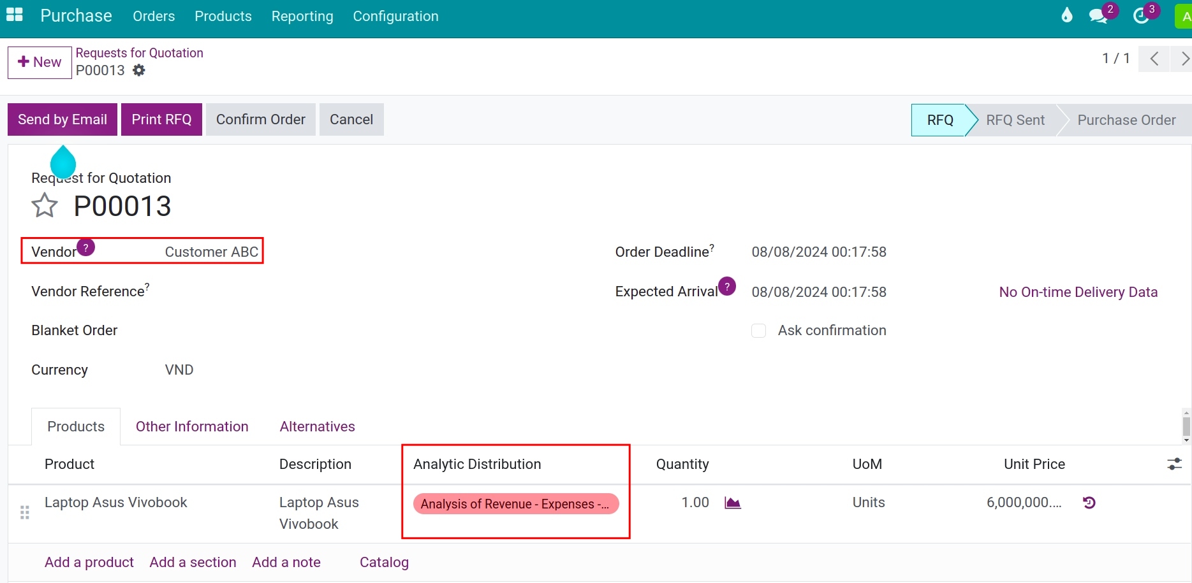
Task: Click the form vertical scrollbar
Action: coord(1186,426)
